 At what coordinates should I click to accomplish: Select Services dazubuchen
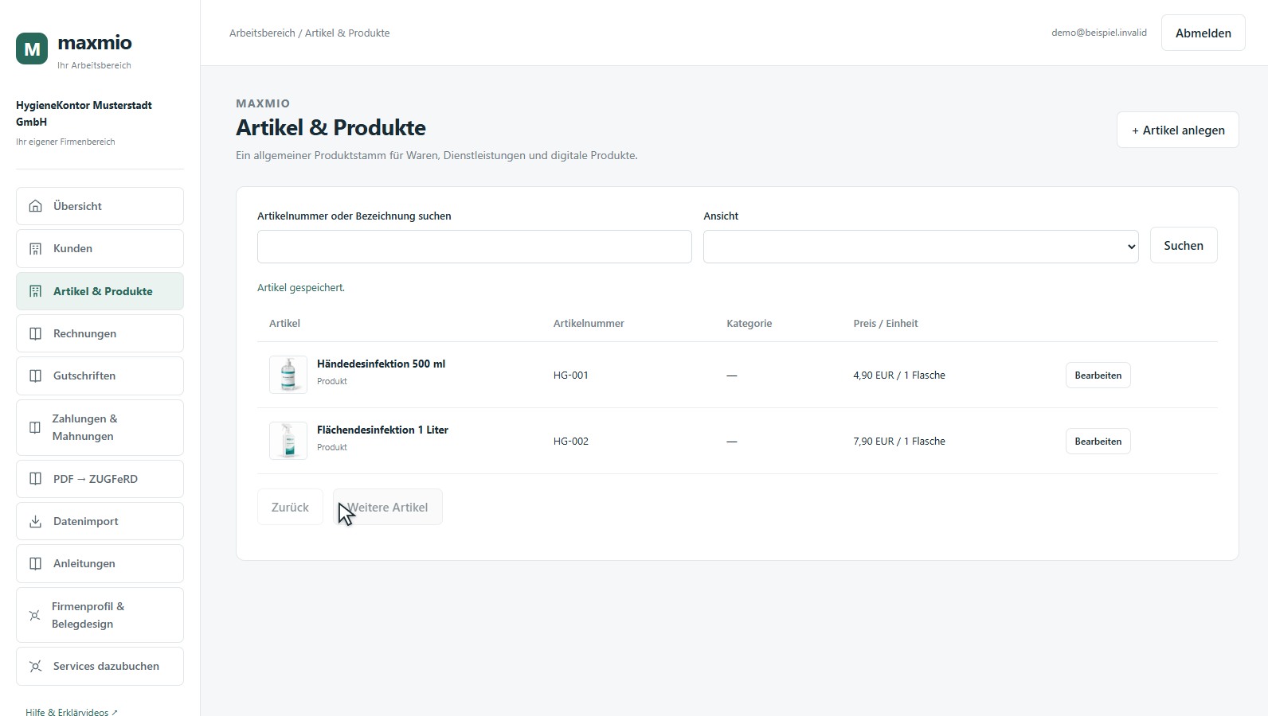[x=100, y=666]
